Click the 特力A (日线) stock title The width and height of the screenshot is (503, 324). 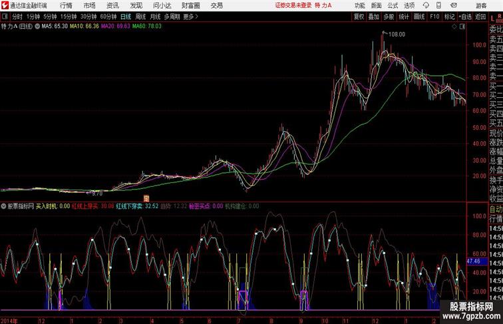click(17, 27)
